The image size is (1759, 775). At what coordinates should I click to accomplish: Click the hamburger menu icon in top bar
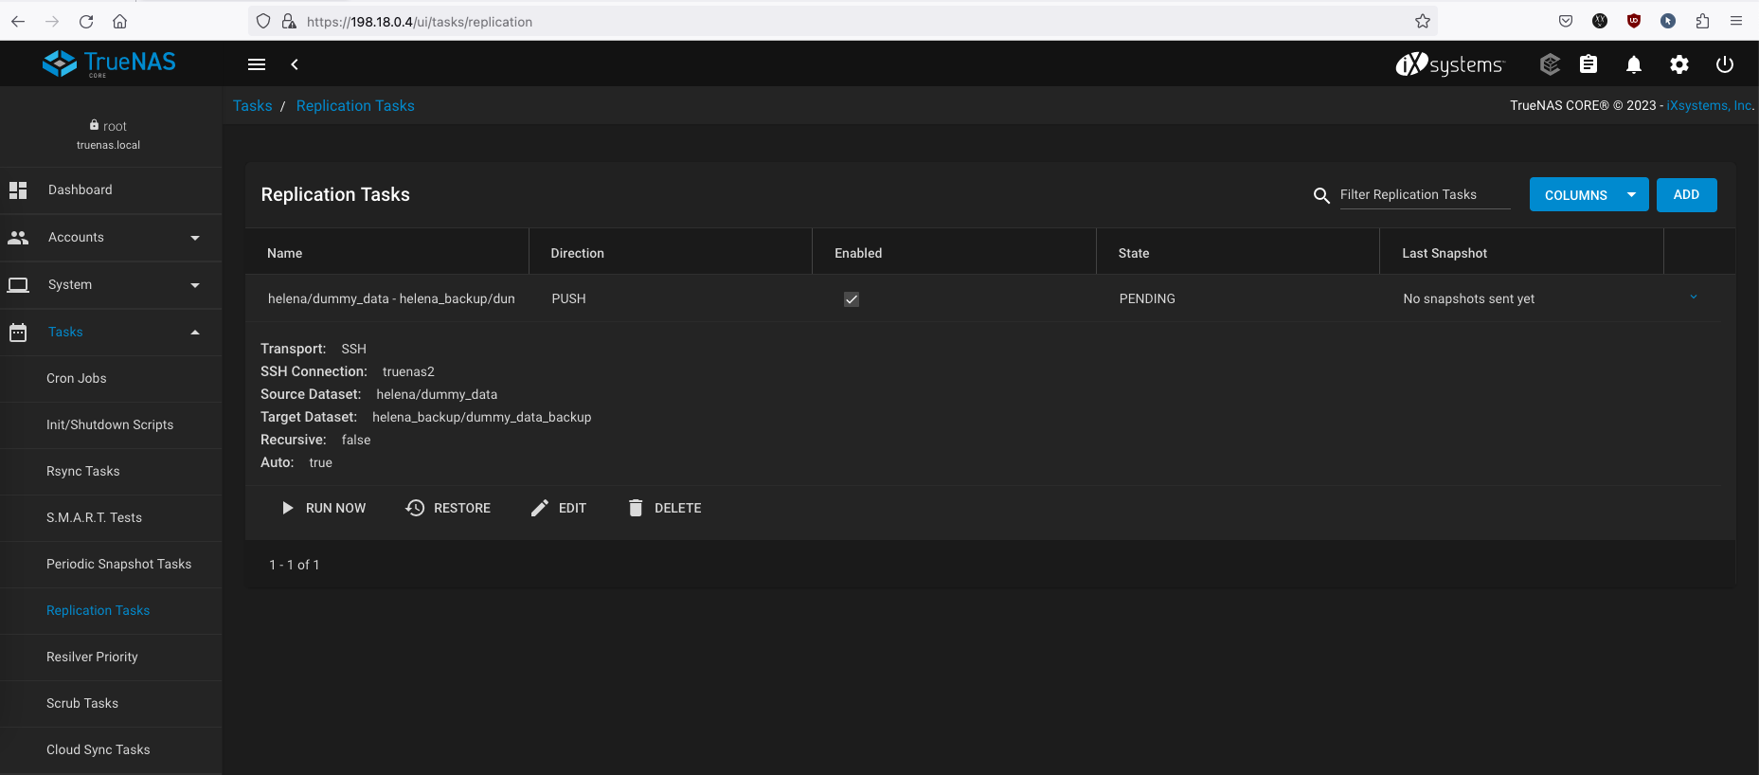pos(257,64)
